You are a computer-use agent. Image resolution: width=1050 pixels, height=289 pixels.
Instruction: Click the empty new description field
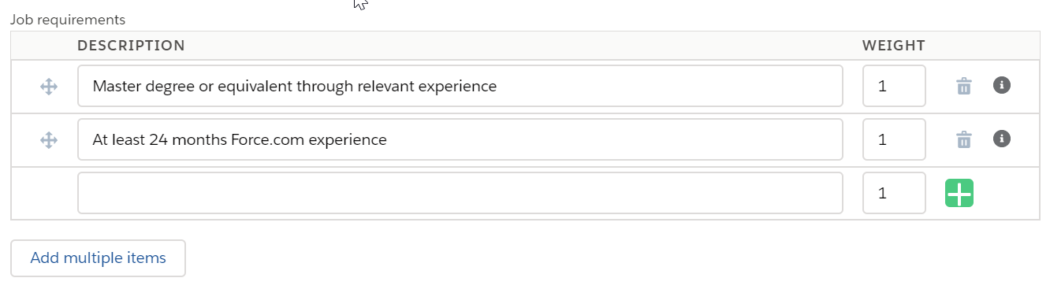(x=460, y=193)
